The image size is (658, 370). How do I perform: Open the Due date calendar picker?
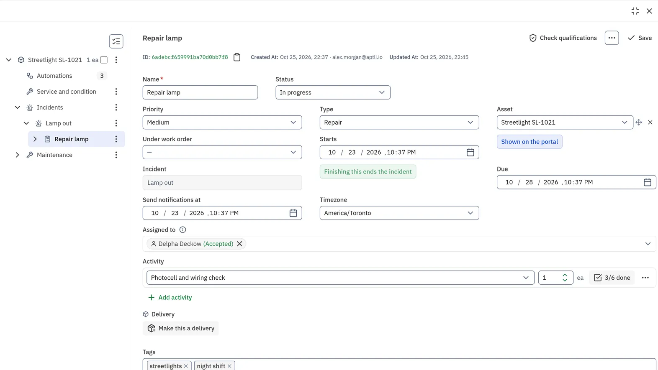(647, 182)
